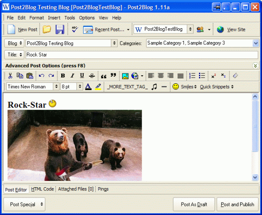Apply subscript formatting
The width and height of the screenshot is (262, 215).
[x=223, y=76]
